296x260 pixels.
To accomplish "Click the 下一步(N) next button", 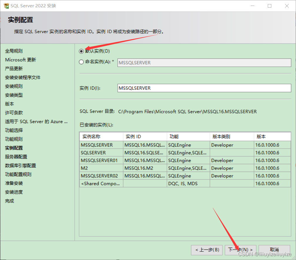I will click(x=240, y=250).
